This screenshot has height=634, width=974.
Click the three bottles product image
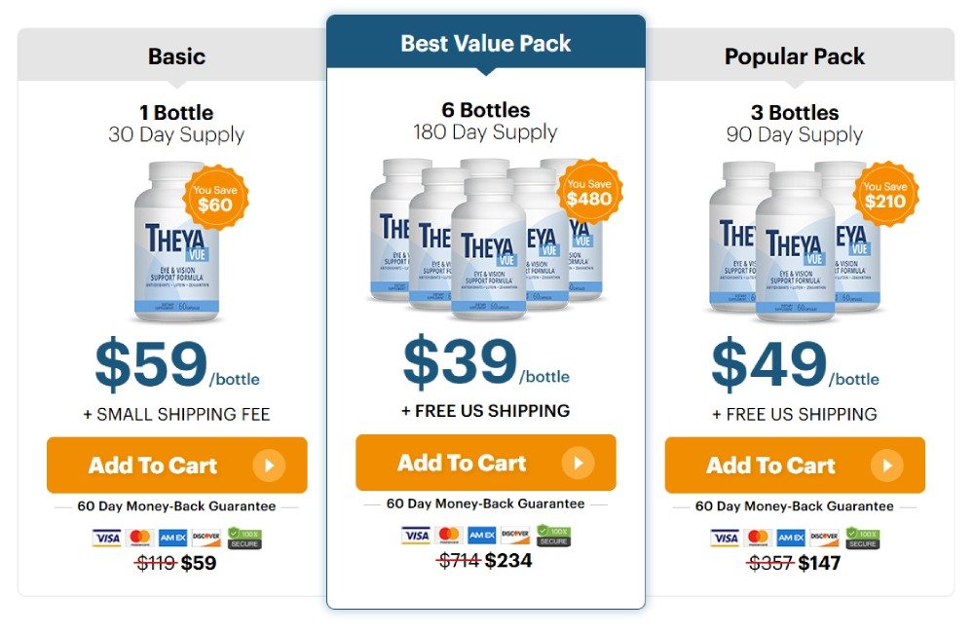click(789, 242)
